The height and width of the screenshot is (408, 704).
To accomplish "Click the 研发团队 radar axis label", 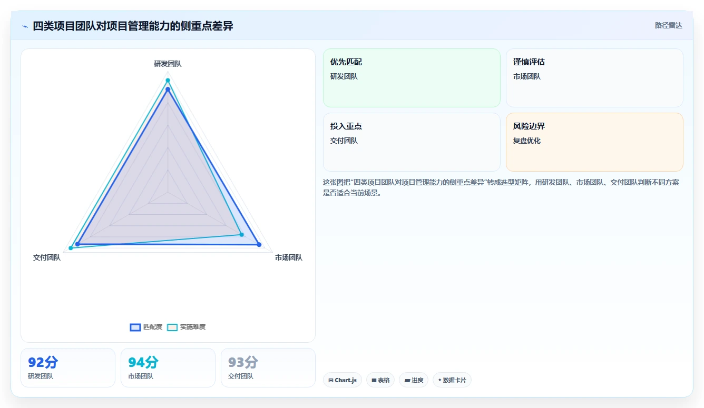I will pyautogui.click(x=168, y=64).
